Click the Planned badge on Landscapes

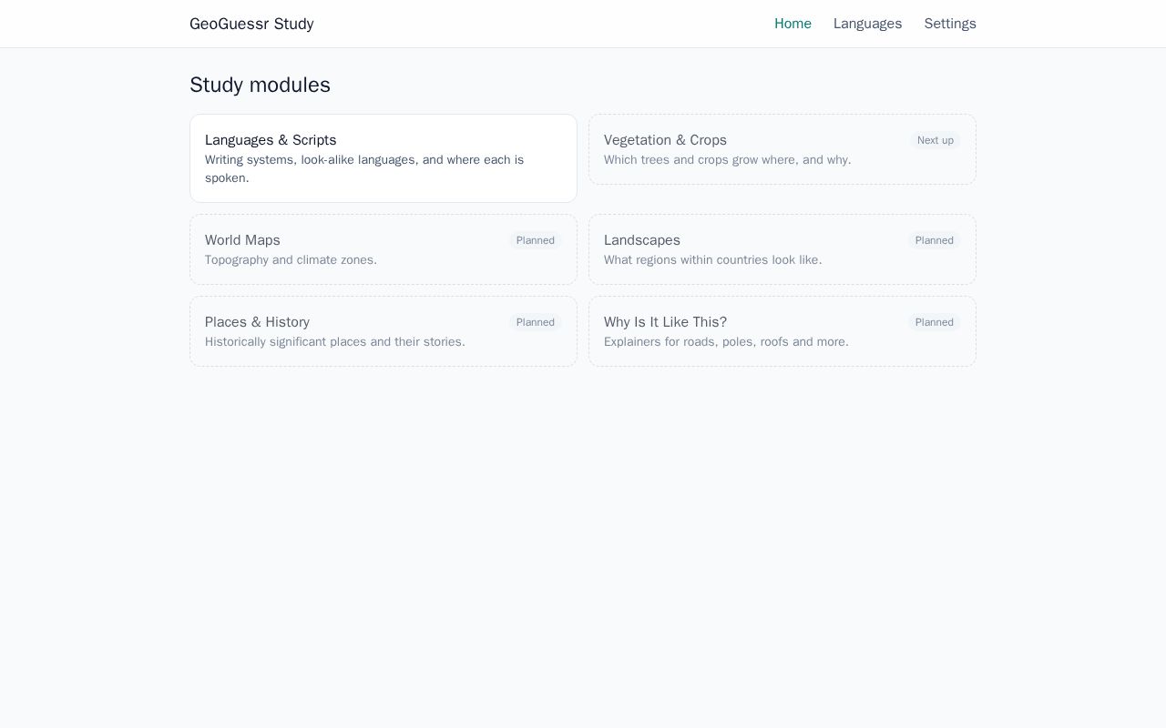coord(935,240)
